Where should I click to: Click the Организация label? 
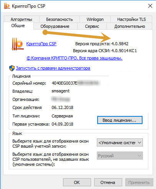pos(26,99)
